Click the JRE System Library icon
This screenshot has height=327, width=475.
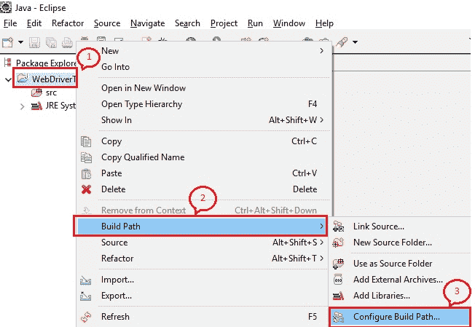click(36, 106)
